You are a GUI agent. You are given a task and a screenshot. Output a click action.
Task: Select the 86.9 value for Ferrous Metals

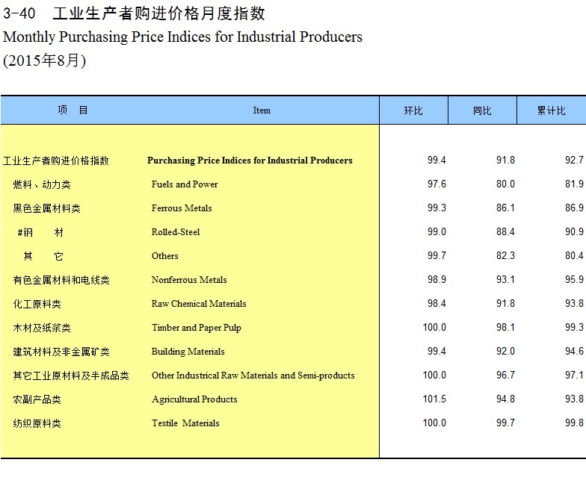click(574, 208)
